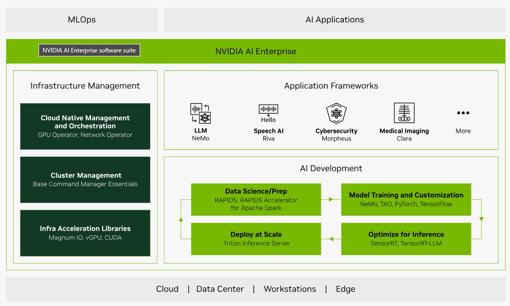This screenshot has width=510, height=306.
Task: Click Deploy at Scale Triton Inference Server
Action: pos(256,239)
